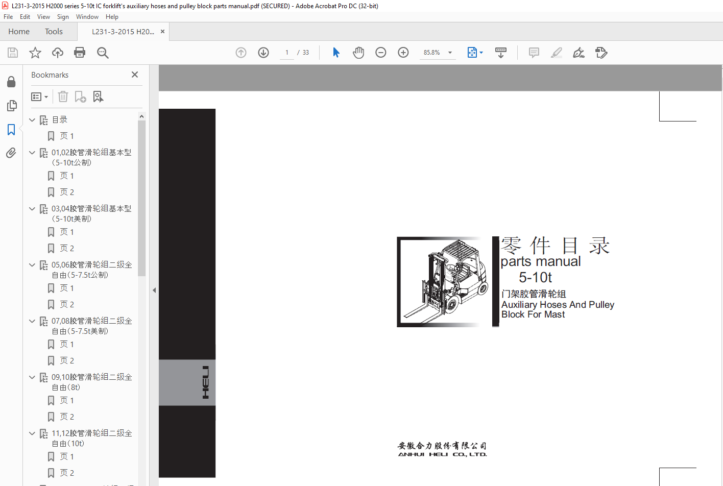Activate the hand pan tool

[358, 53]
